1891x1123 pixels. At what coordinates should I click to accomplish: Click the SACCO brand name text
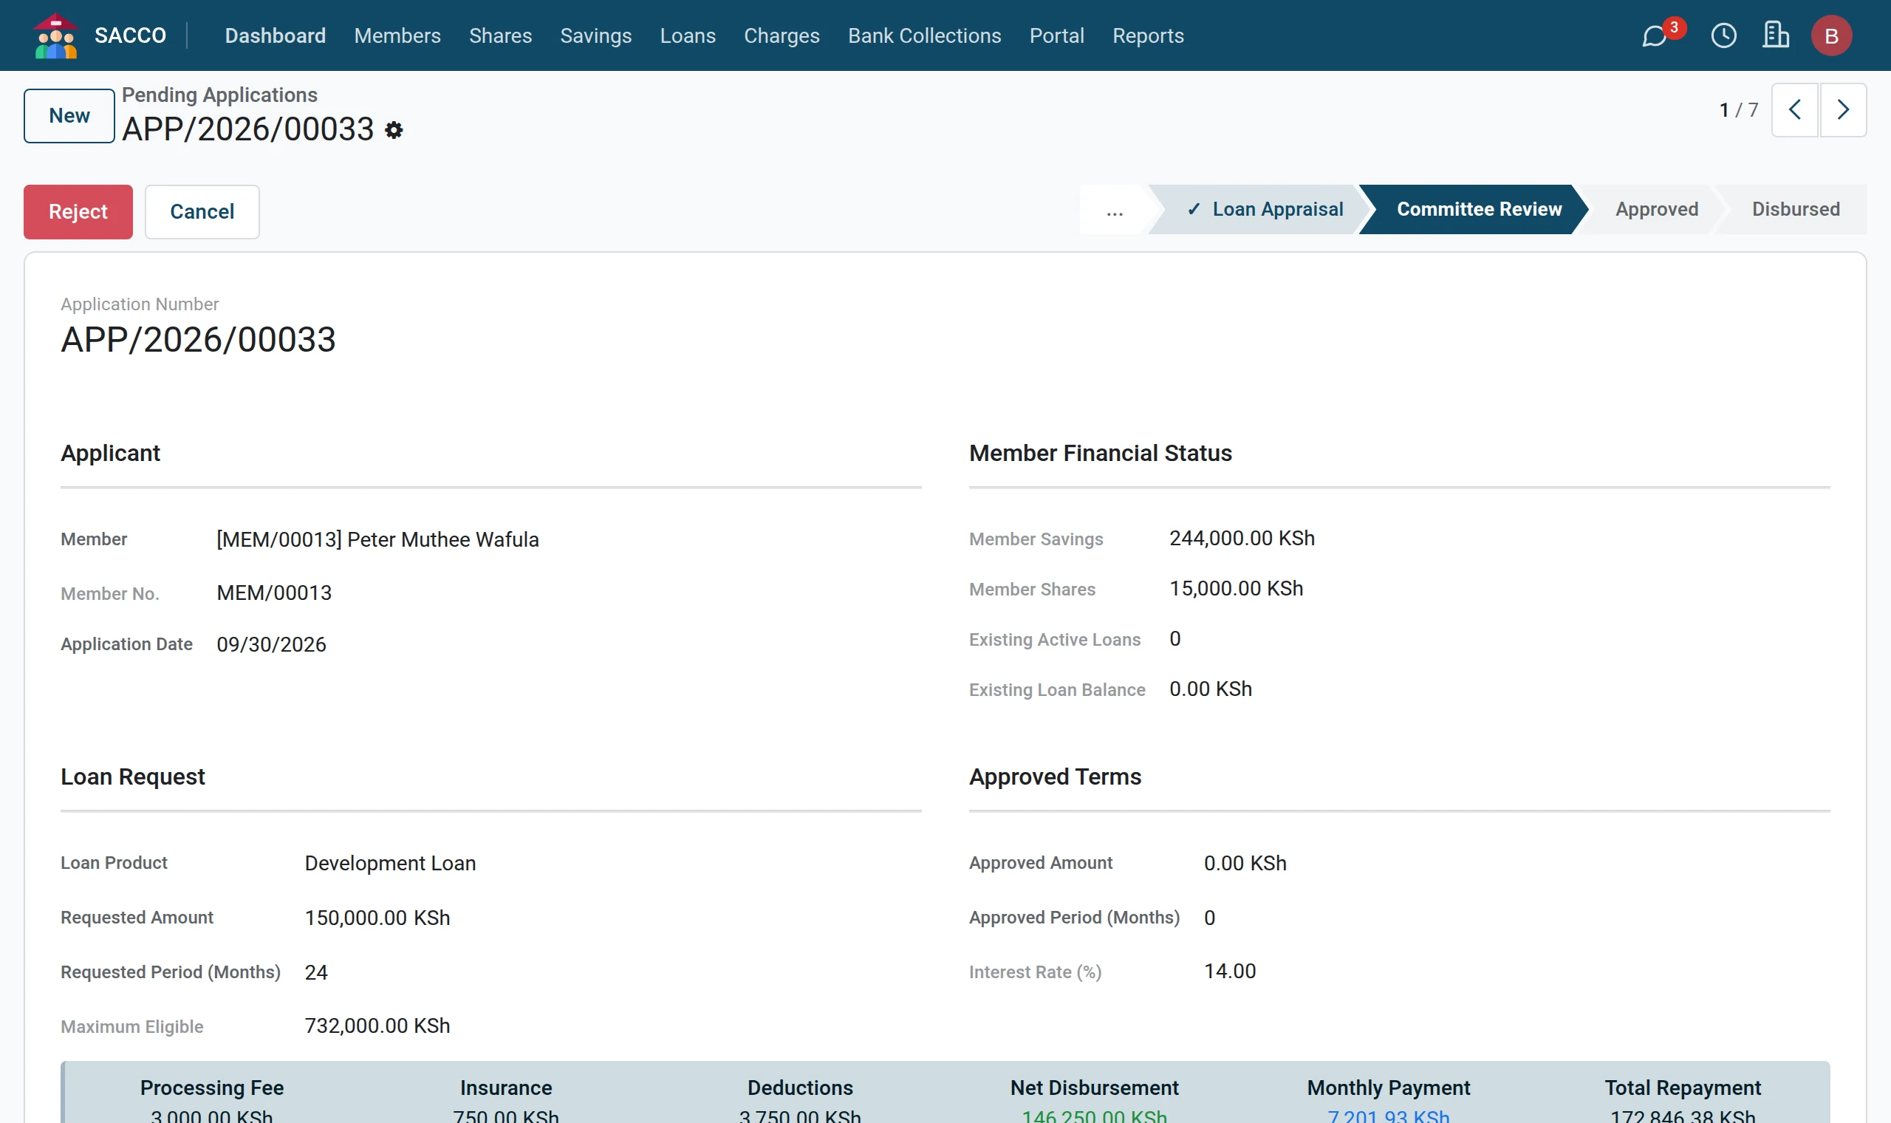(130, 35)
